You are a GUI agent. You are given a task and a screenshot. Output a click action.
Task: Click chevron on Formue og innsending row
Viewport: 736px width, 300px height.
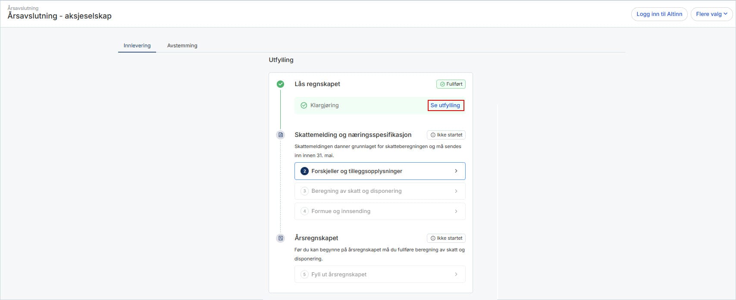point(456,211)
